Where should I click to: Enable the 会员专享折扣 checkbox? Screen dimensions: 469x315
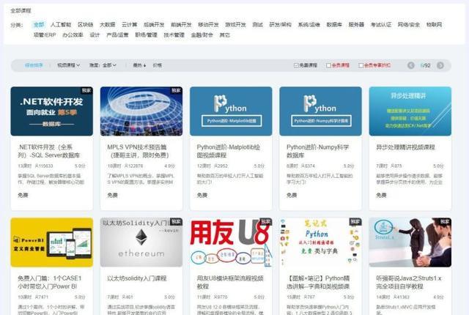pos(361,65)
